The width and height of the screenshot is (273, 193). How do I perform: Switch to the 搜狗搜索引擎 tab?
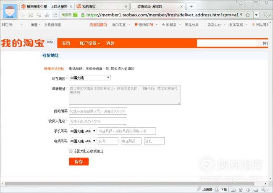tap(47, 7)
